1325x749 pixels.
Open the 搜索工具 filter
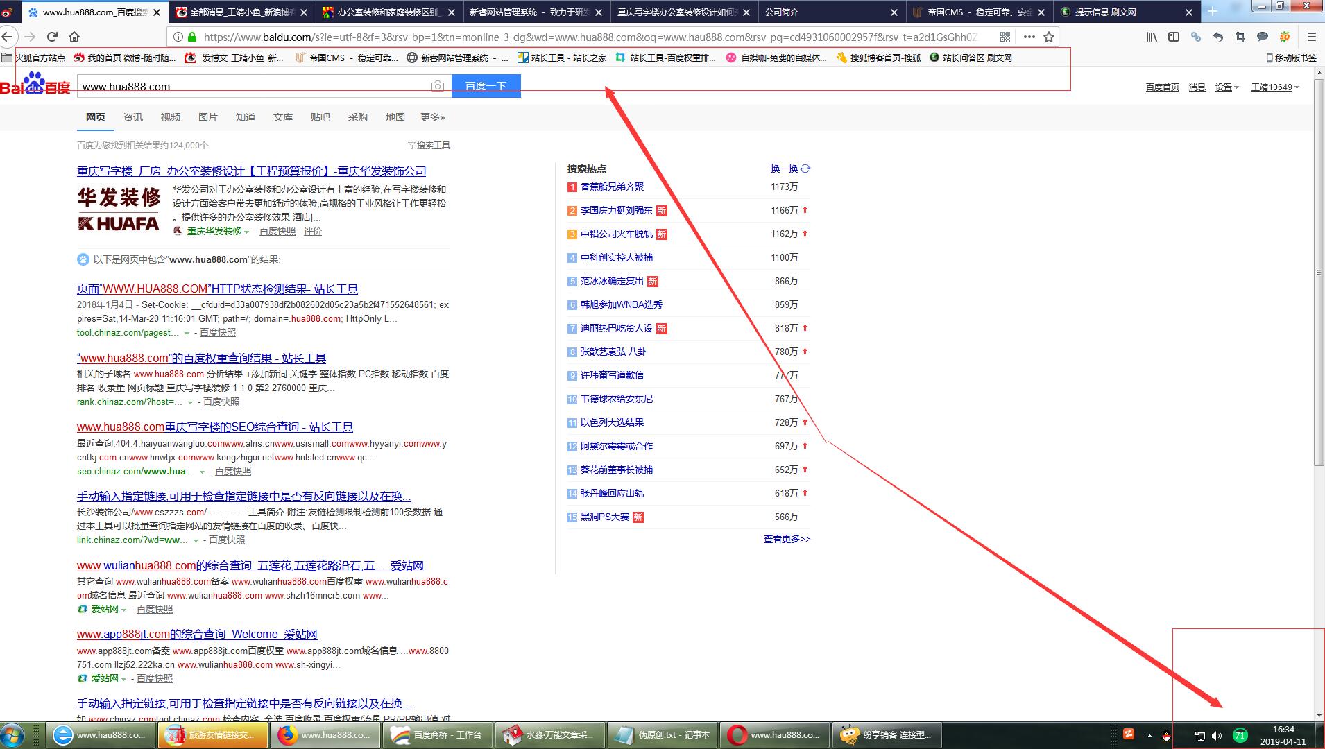pos(429,145)
